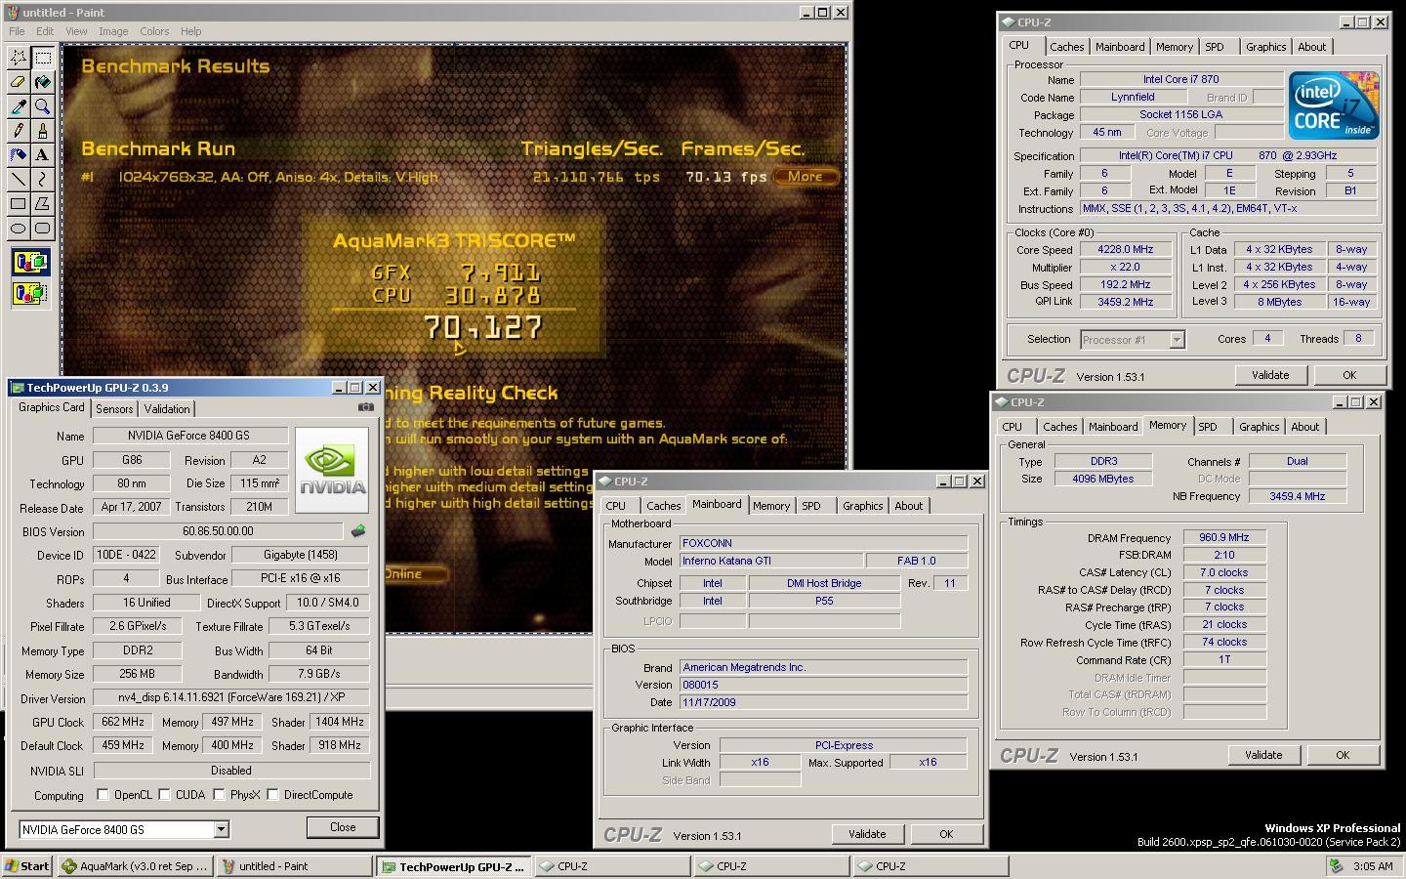The height and width of the screenshot is (879, 1406).
Task: Open About tab in CPU-Z Mainboard window
Action: pos(909,506)
